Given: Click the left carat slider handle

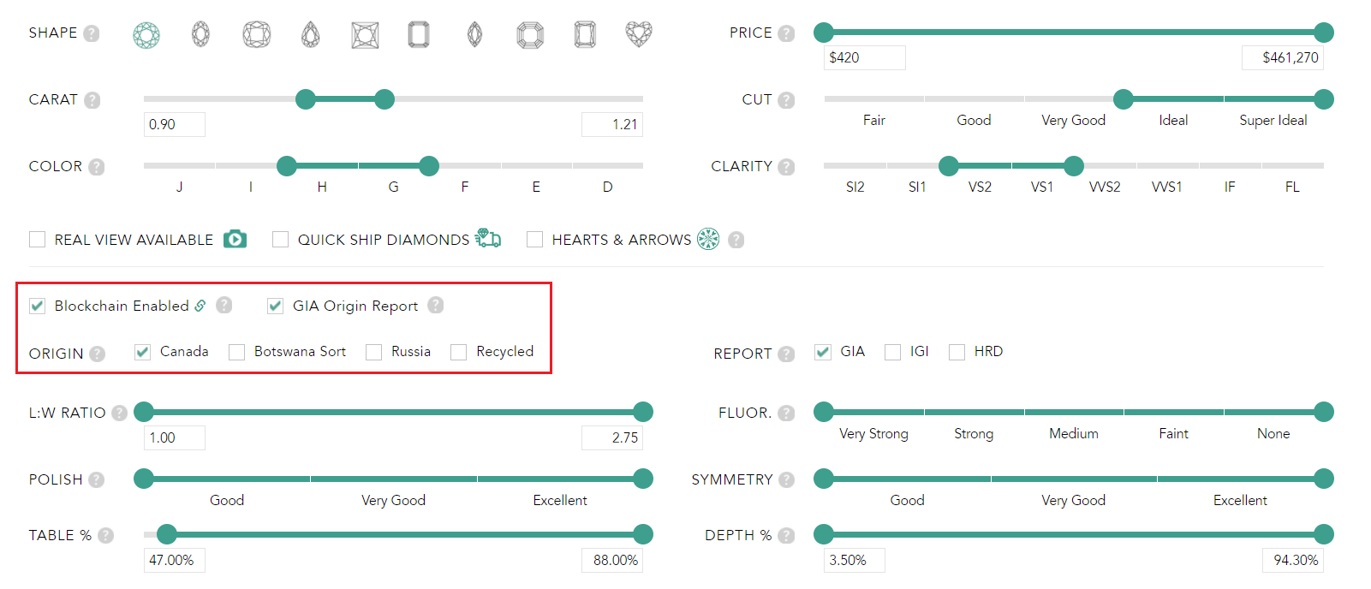Looking at the screenshot, I should pos(306,99).
